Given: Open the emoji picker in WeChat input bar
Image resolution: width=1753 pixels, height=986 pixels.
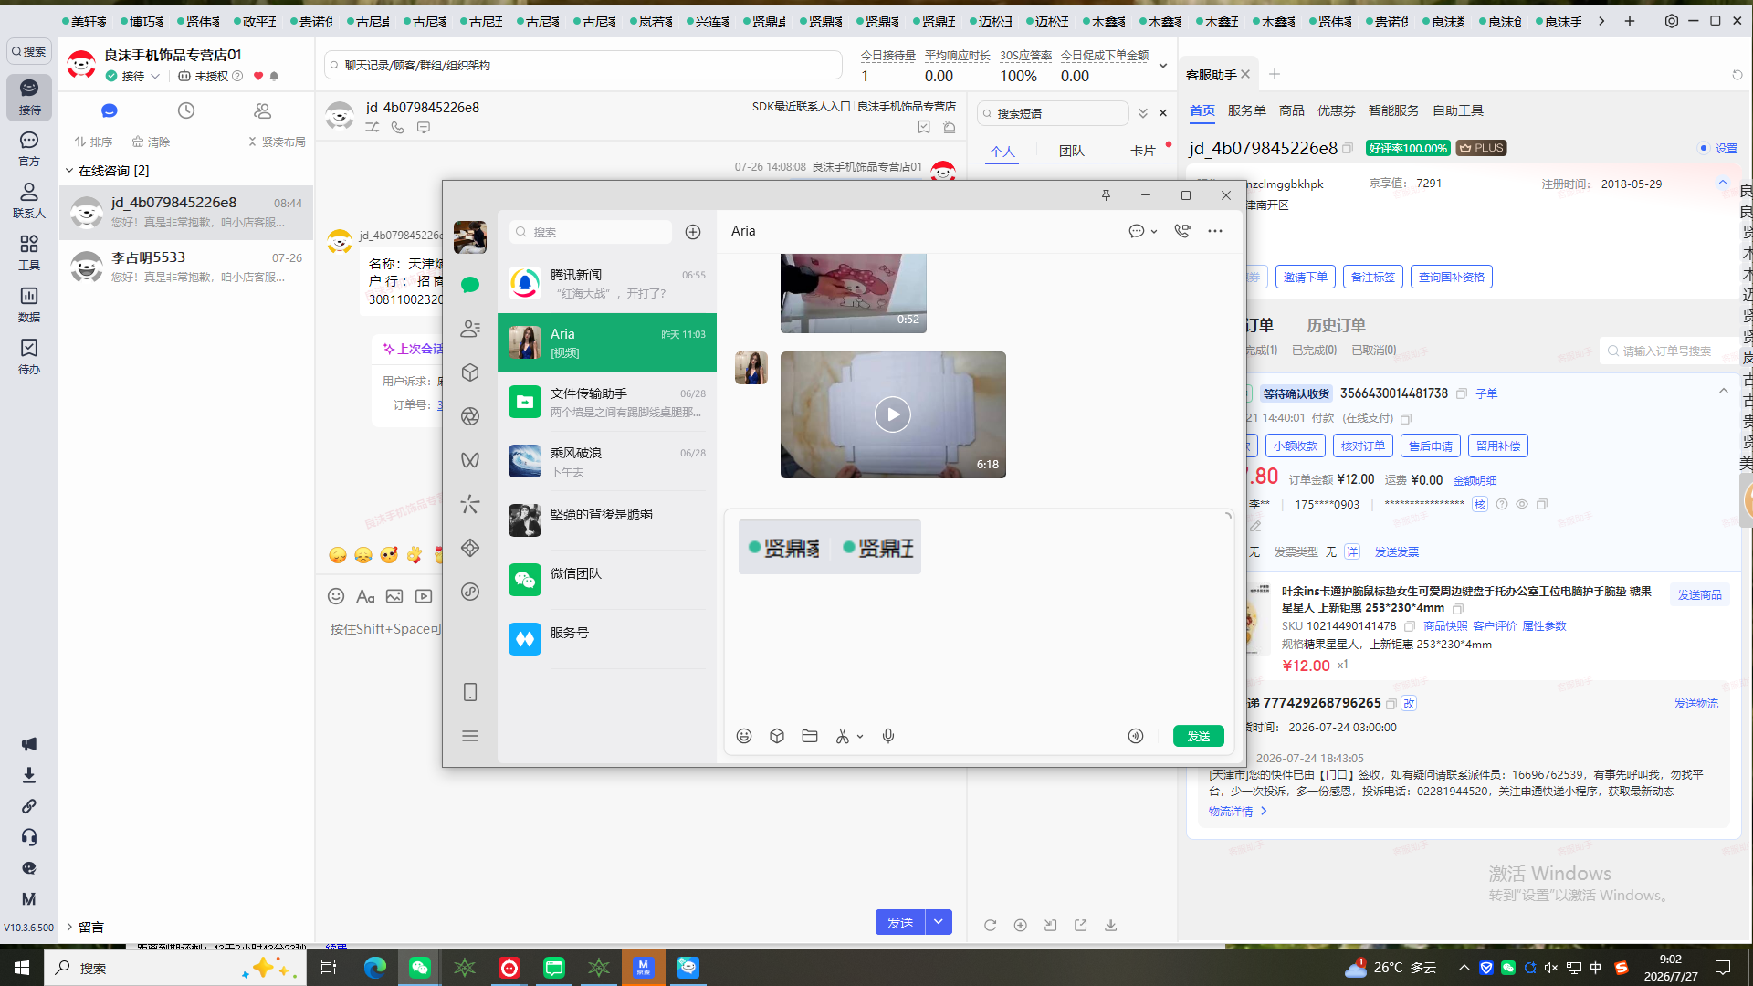Looking at the screenshot, I should [x=744, y=736].
